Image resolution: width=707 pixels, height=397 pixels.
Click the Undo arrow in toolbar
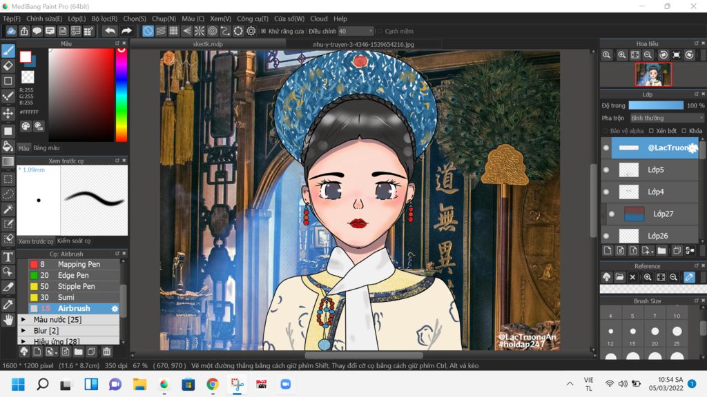click(110, 31)
